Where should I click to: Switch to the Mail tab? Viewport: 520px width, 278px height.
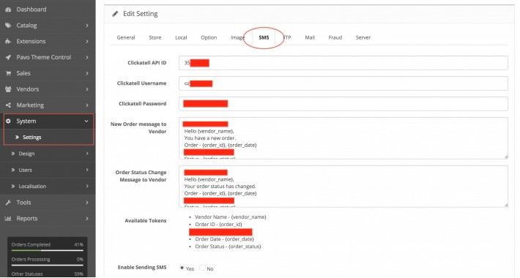[x=310, y=37]
